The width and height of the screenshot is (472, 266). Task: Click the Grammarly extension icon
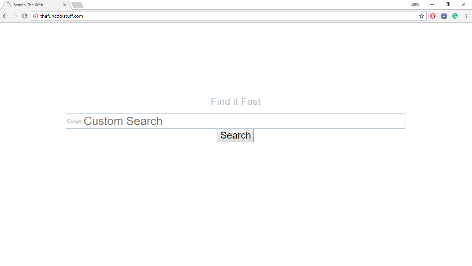pos(455,16)
